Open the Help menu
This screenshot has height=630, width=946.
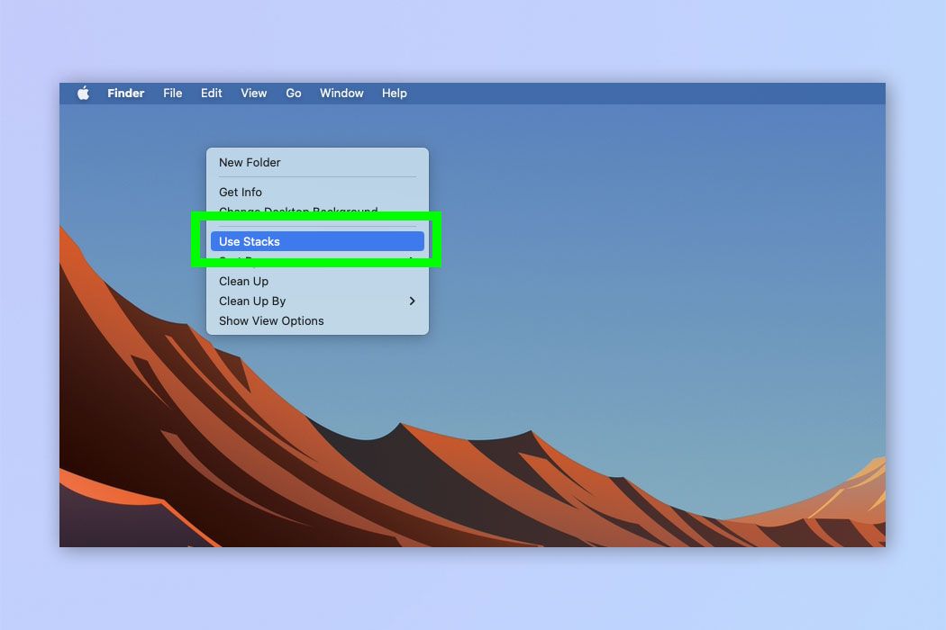[x=394, y=93]
